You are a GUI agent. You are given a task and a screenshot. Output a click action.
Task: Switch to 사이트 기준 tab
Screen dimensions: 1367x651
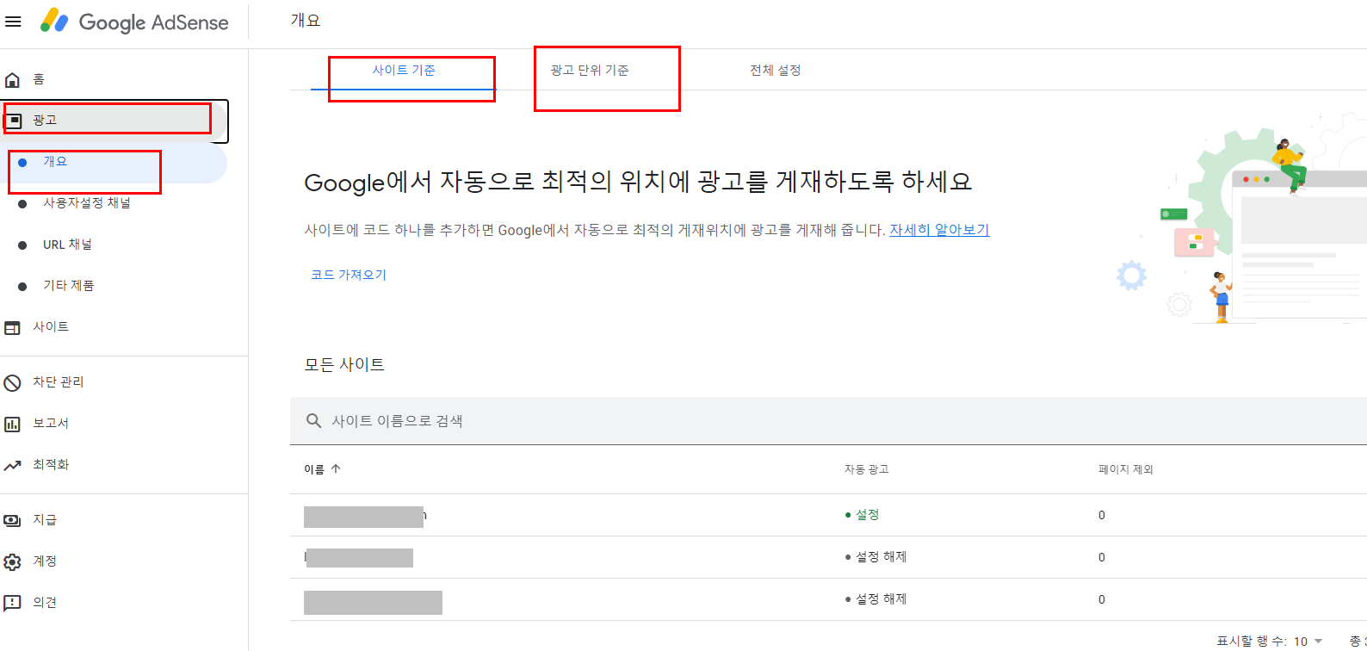404,71
